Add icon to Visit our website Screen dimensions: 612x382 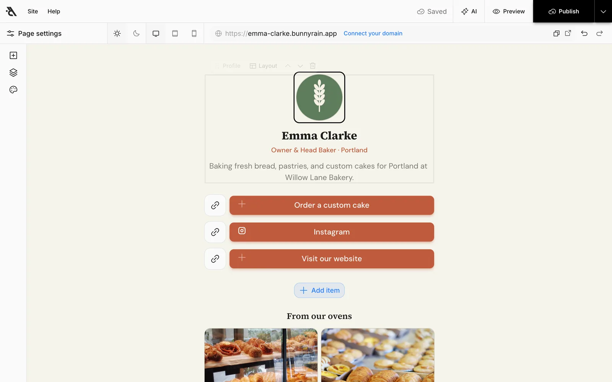click(x=242, y=257)
